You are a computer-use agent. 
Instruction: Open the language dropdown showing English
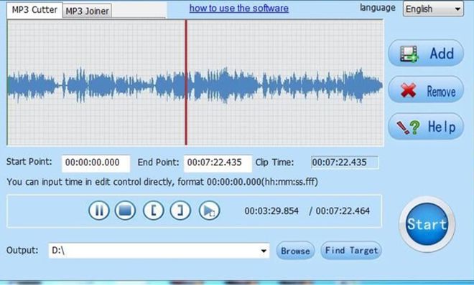click(x=433, y=9)
